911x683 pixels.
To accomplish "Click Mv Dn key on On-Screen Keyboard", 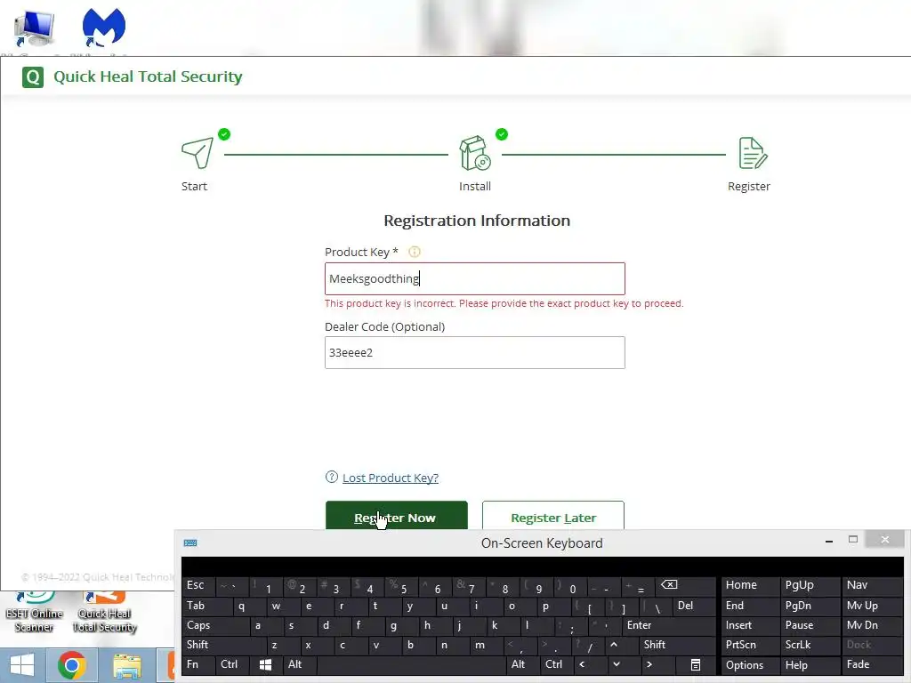I will 872,625.
